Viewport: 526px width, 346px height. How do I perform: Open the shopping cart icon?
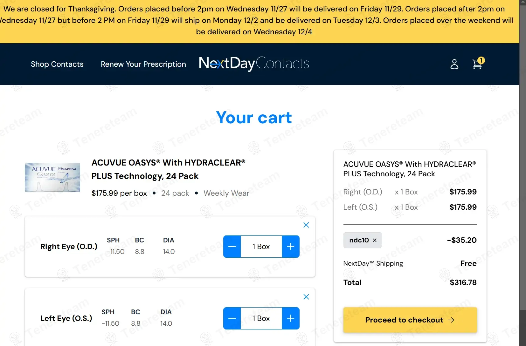[x=477, y=64]
